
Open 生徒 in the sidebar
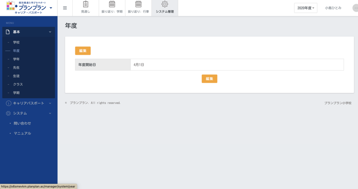click(x=16, y=76)
